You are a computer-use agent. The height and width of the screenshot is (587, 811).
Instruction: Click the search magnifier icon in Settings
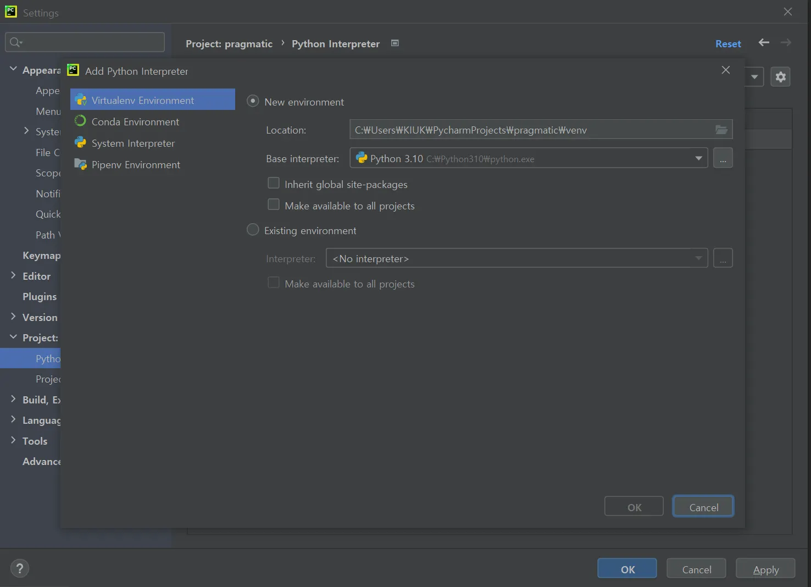15,42
